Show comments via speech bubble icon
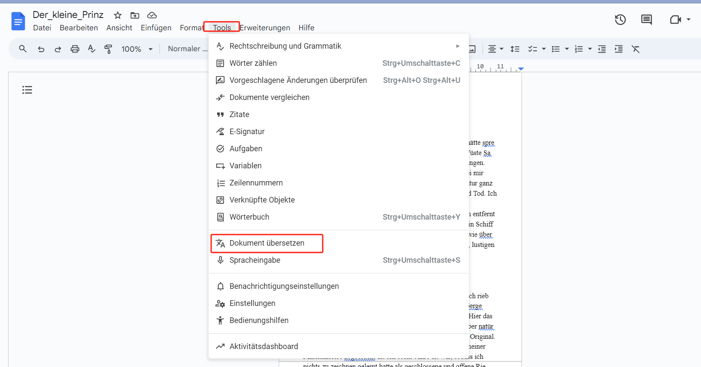This screenshot has width=701, height=367. pyautogui.click(x=646, y=20)
